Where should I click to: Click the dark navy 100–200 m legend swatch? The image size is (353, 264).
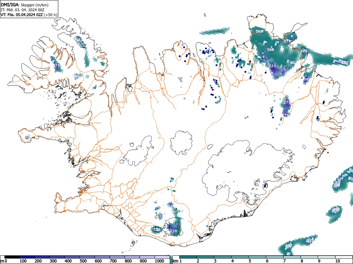27,257
